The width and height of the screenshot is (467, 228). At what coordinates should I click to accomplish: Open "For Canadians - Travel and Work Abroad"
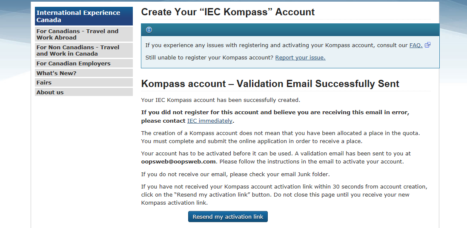(x=83, y=34)
